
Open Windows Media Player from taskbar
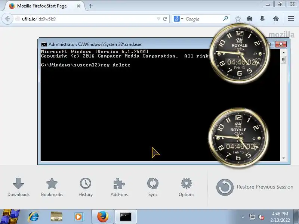pyautogui.click(x=78, y=217)
